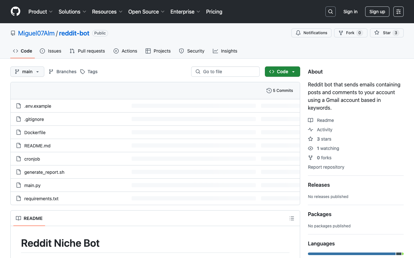This screenshot has height=258, width=414.
Task: Click the README tab label
Action: point(29,218)
